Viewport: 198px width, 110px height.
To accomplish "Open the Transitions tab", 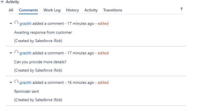I will pos(113,10).
